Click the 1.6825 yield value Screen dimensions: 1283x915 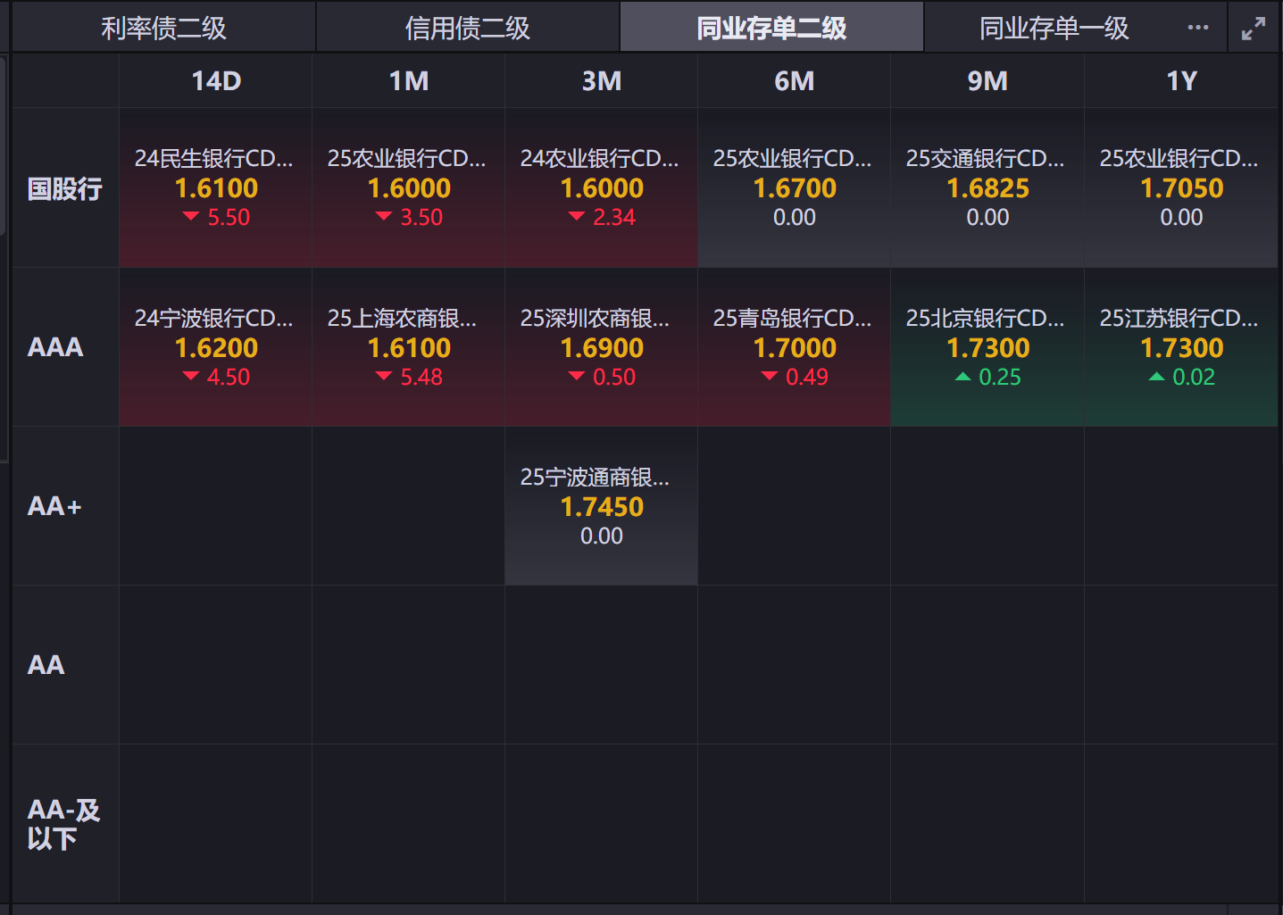[988, 188]
